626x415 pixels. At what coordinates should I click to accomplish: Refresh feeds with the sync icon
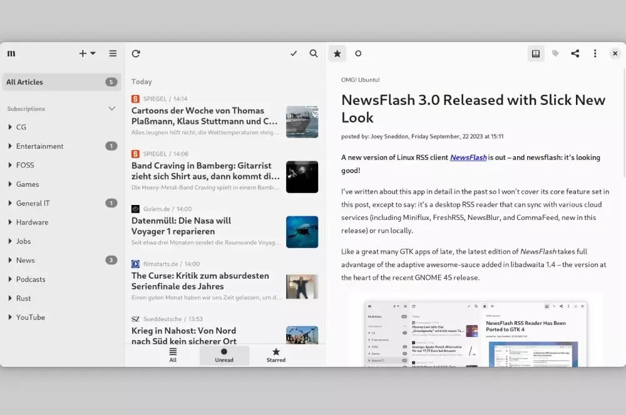(136, 53)
